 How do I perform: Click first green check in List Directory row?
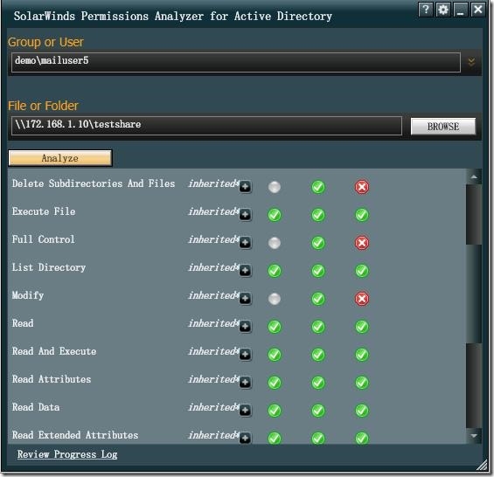(x=274, y=271)
